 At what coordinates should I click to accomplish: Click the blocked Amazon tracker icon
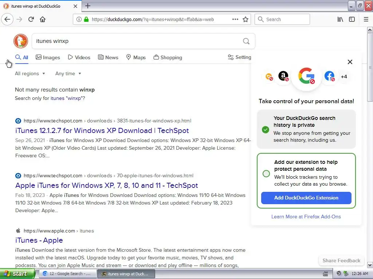(x=283, y=76)
